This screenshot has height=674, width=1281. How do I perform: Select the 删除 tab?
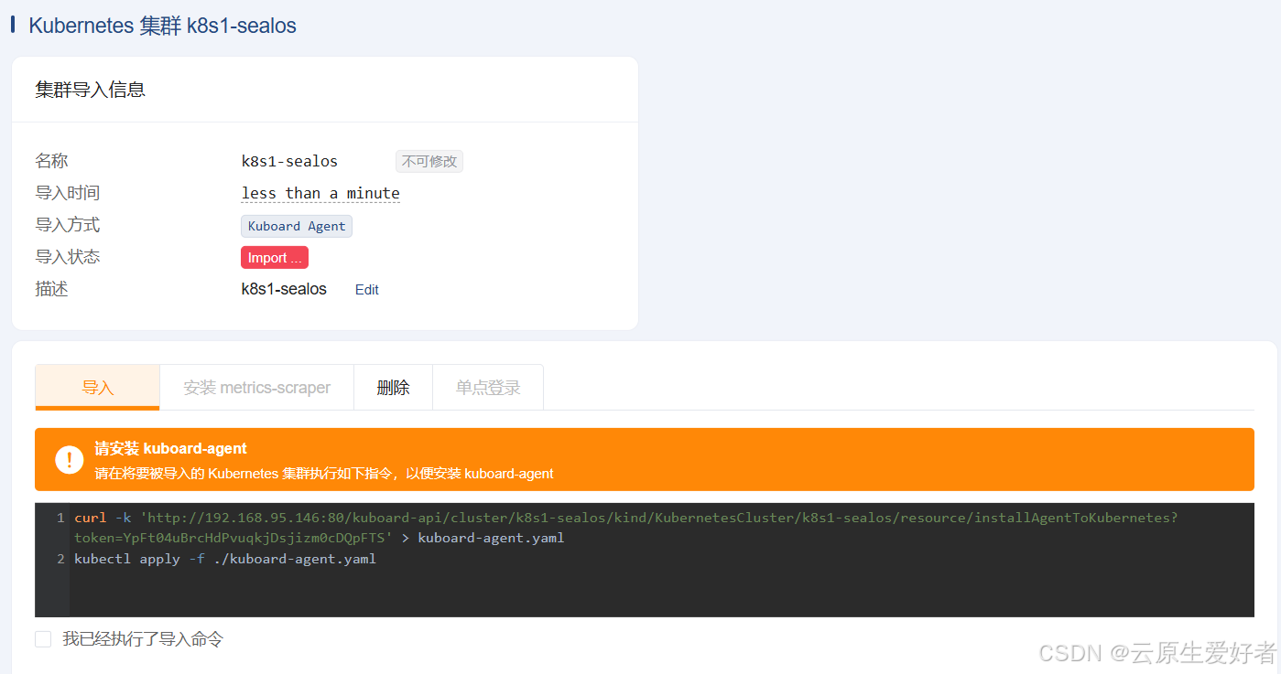(393, 388)
